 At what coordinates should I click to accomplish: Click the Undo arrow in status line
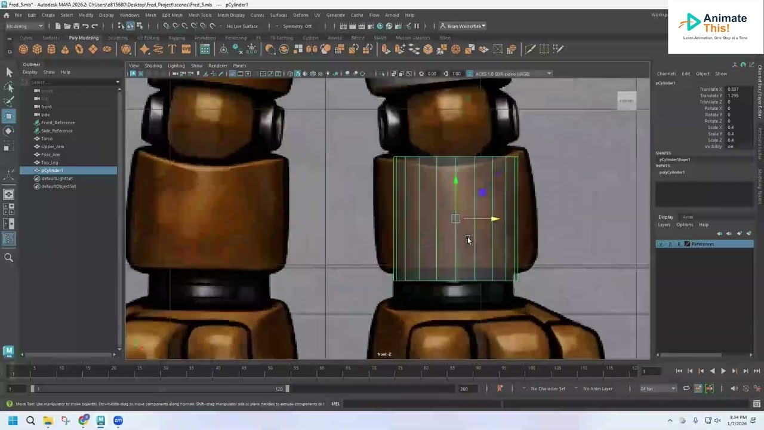85,26
